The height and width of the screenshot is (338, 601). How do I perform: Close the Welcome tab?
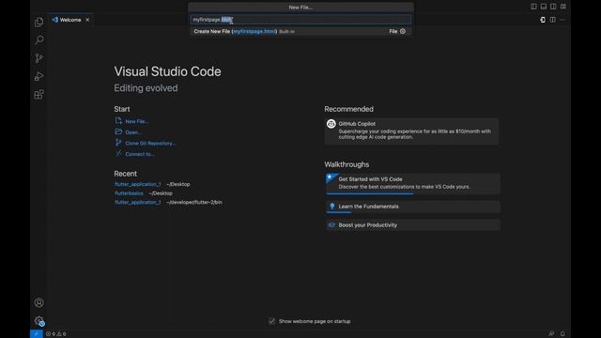click(x=87, y=20)
